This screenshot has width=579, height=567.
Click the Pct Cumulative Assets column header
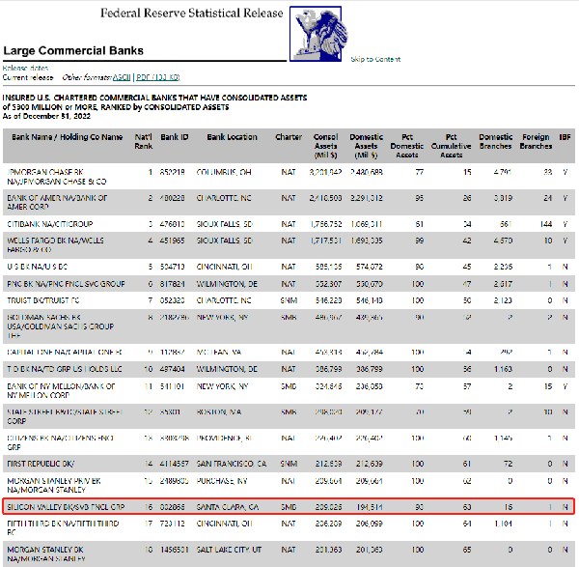tap(451, 146)
